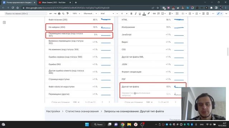This screenshot has height=128, width=229.
Task: Open more toolbar options (three dots)
Action: 213,14
